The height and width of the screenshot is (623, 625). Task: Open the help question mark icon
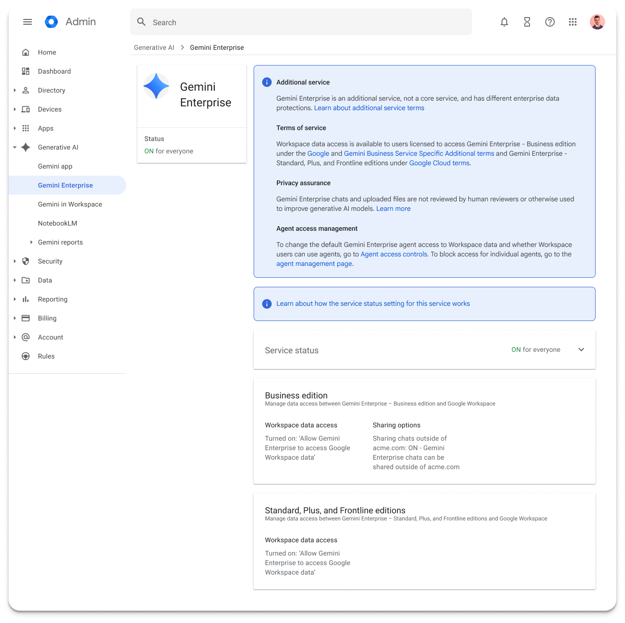[x=549, y=22]
